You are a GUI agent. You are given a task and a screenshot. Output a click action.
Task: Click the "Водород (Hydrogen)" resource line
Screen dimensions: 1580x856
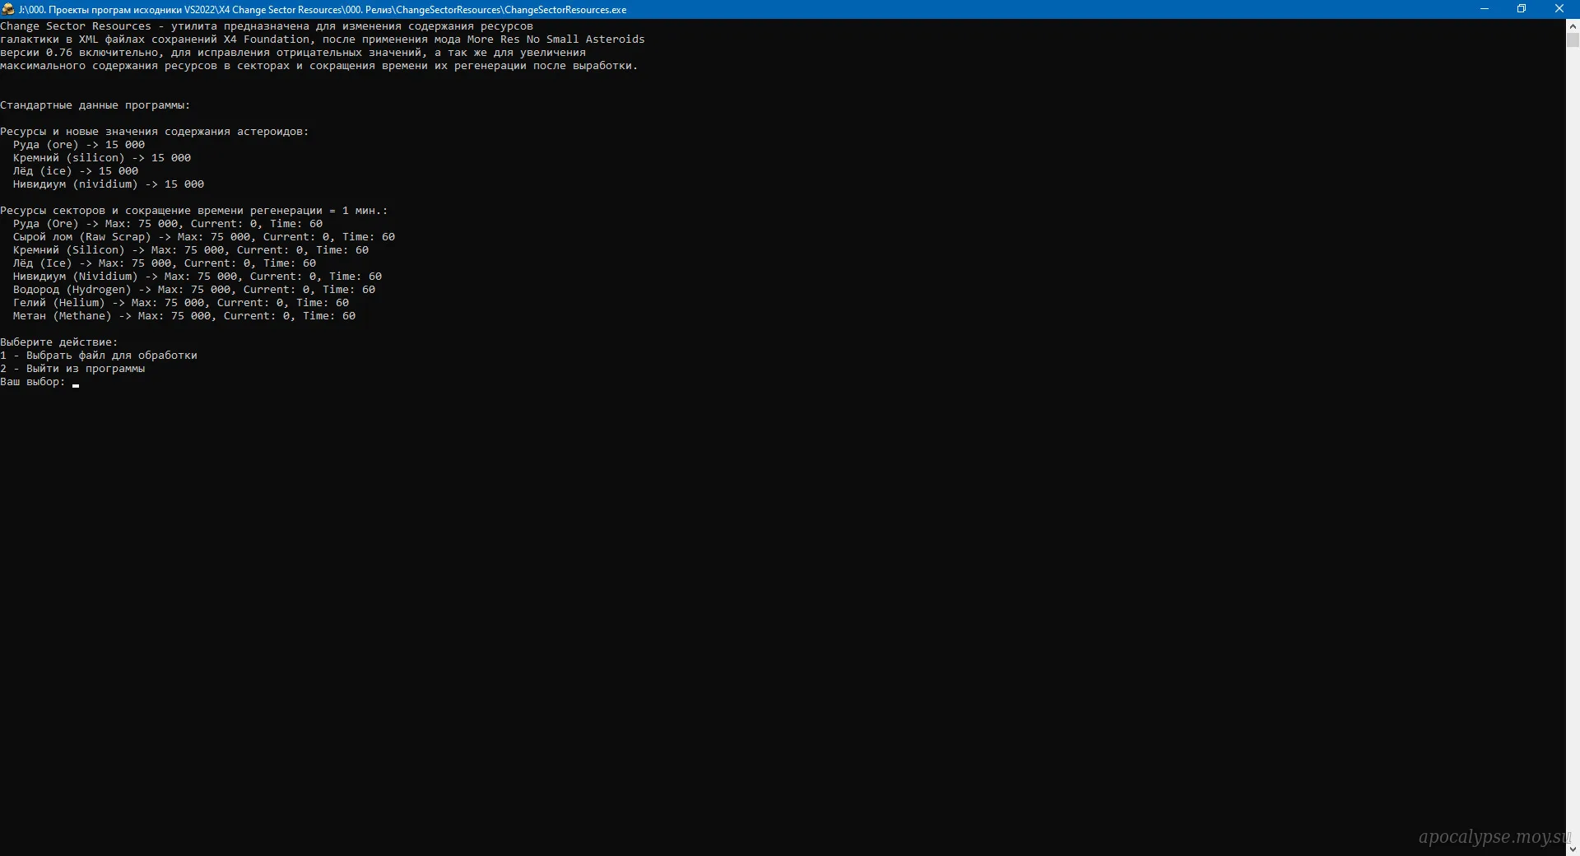(x=194, y=290)
